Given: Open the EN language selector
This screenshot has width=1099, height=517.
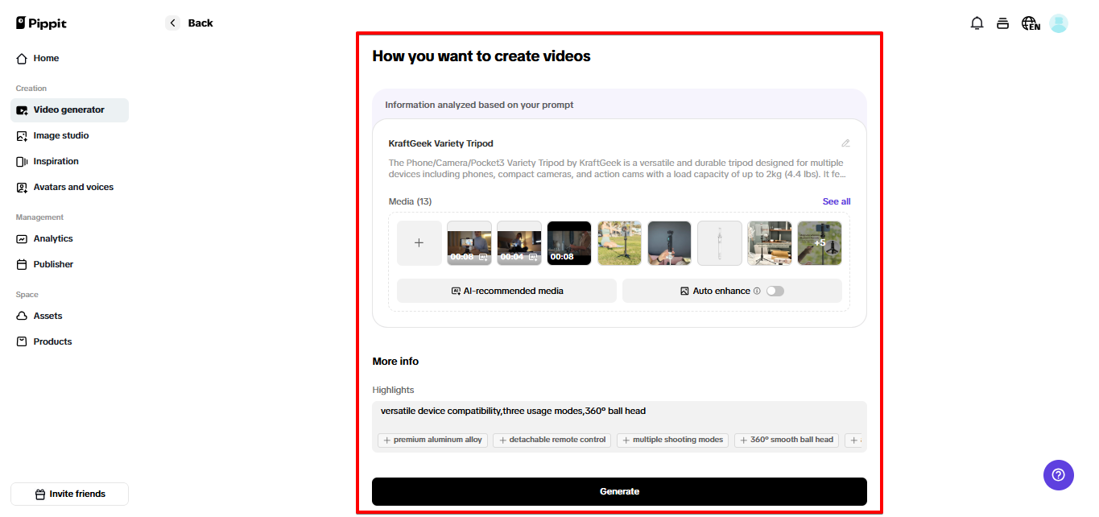Looking at the screenshot, I should click(1031, 23).
